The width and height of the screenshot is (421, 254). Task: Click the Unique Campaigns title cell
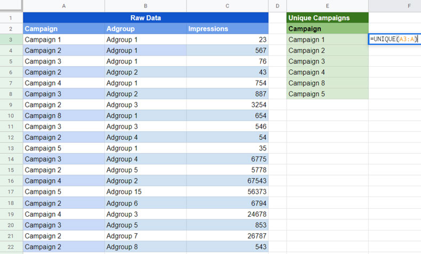point(327,18)
